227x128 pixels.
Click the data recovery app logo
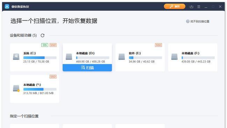click(x=7, y=6)
